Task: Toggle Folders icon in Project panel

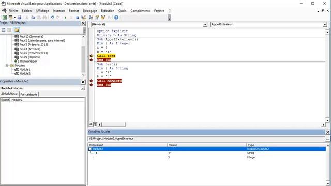Action: tap(17, 30)
